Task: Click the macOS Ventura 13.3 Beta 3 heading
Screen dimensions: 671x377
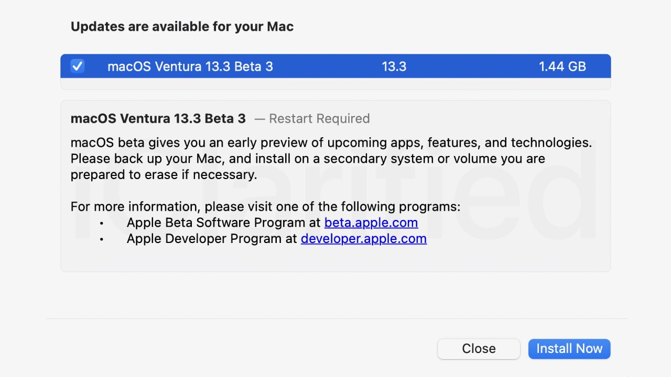Action: pos(158,118)
